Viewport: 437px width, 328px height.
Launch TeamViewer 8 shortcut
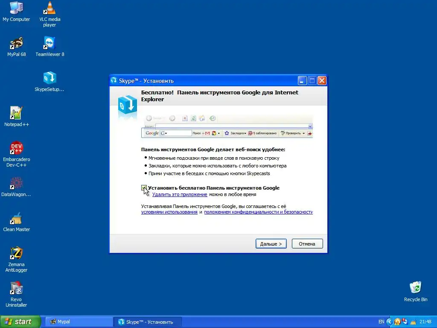point(50,46)
